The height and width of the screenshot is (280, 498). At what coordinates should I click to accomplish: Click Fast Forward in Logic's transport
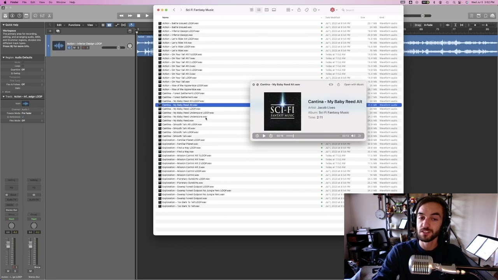[x=130, y=16]
